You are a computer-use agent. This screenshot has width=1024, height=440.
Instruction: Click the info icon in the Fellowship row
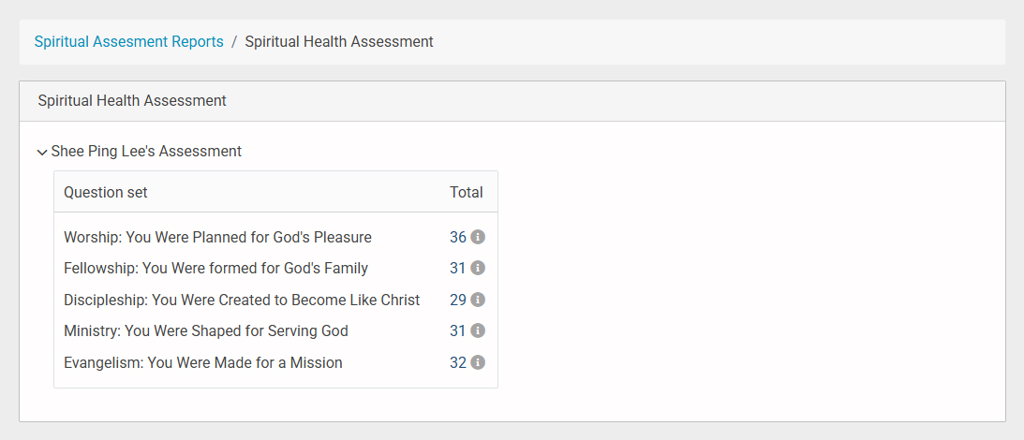pyautogui.click(x=478, y=268)
